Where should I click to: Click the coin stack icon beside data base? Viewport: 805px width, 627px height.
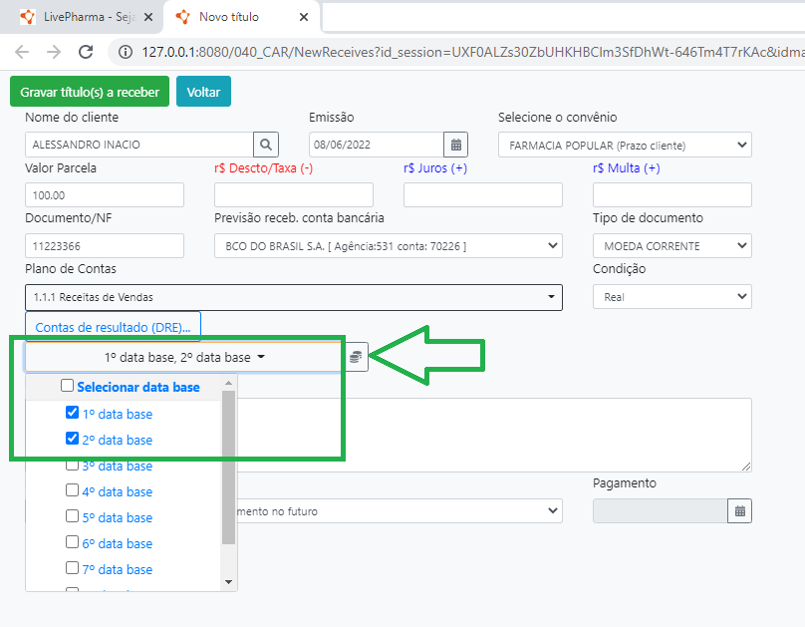click(357, 357)
